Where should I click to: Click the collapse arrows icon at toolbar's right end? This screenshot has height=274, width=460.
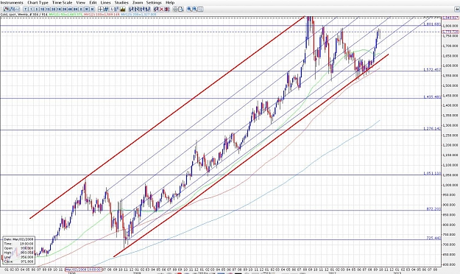[x=456, y=10]
